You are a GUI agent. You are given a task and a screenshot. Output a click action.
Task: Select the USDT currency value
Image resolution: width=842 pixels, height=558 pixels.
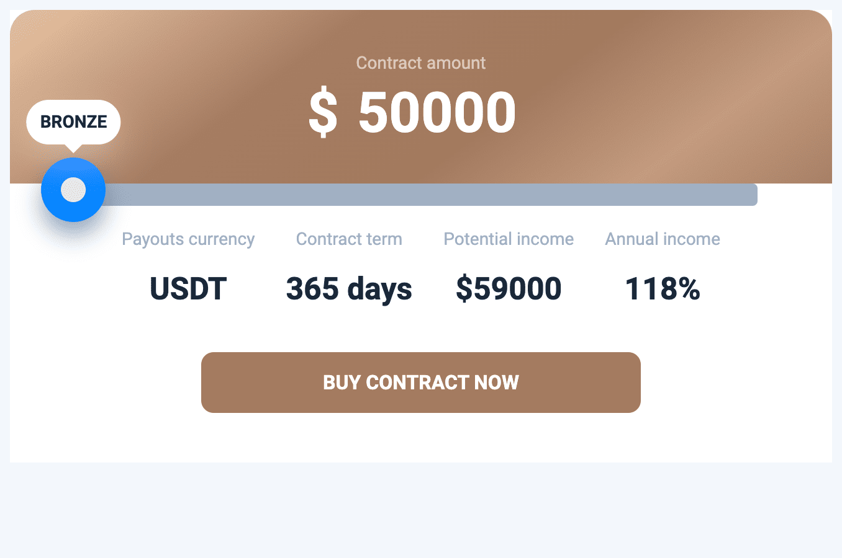pyautogui.click(x=188, y=289)
